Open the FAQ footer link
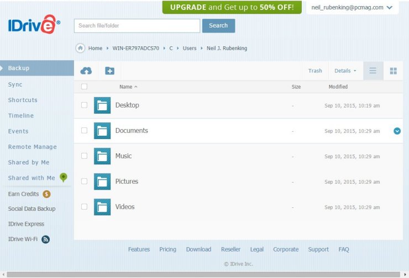 click(344, 249)
